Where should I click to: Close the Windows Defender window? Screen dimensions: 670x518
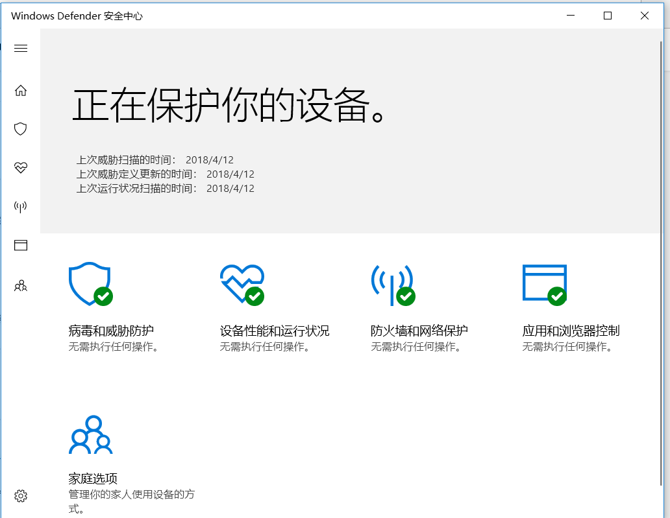[x=645, y=16]
